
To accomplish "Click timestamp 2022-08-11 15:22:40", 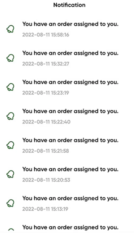I will click(46, 122).
